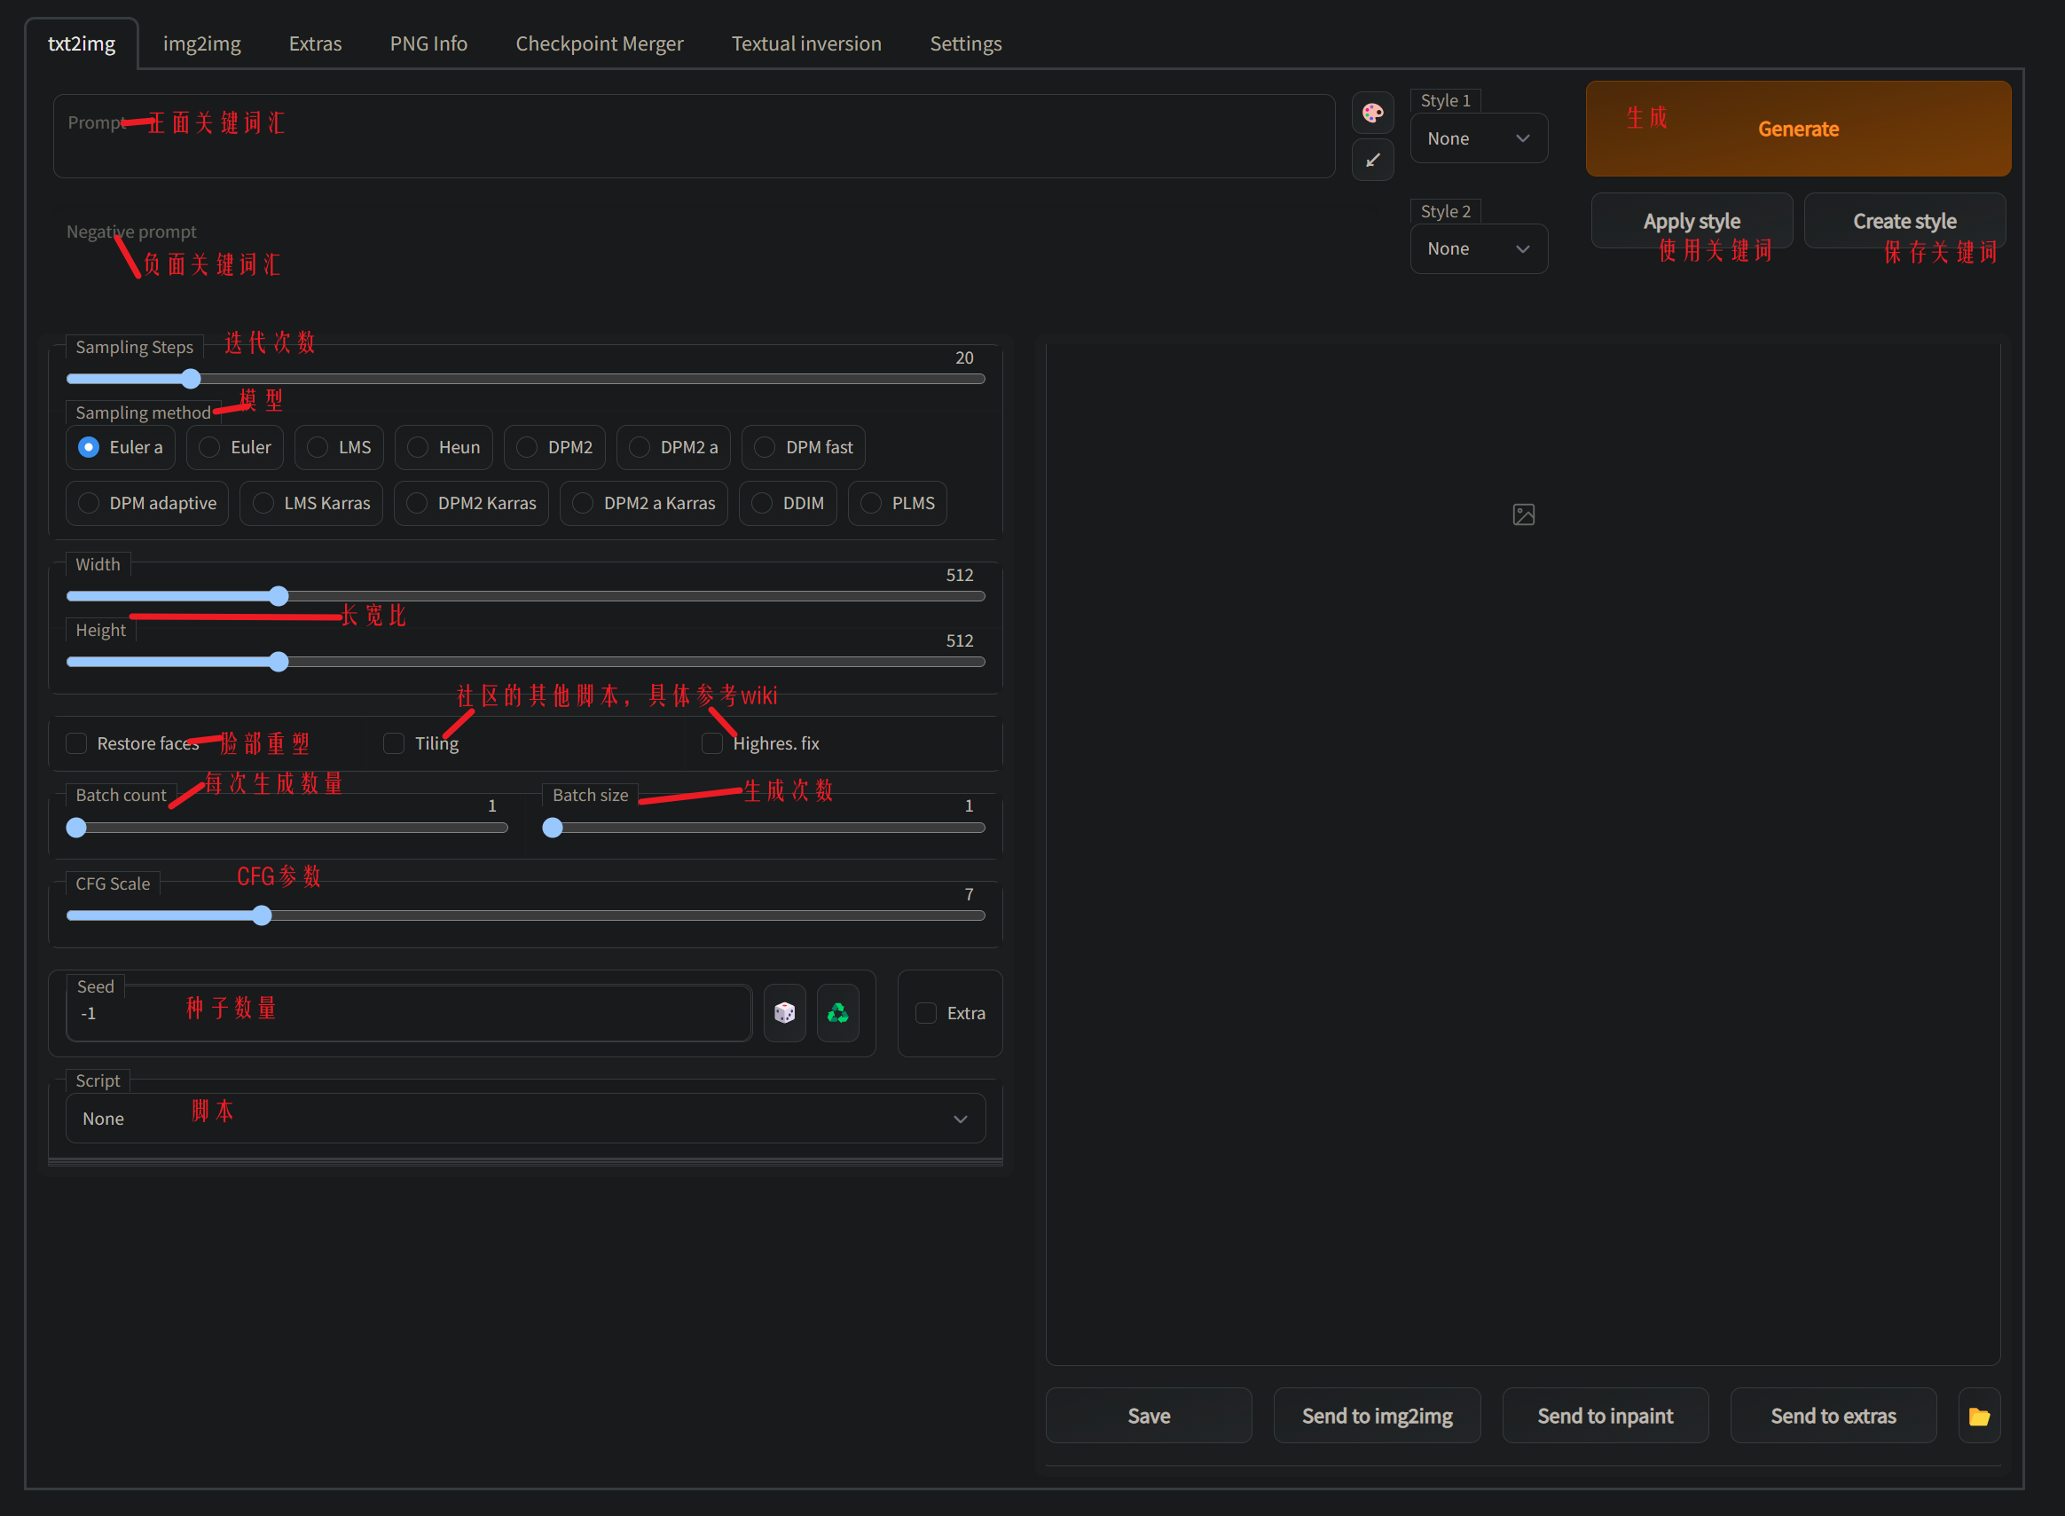This screenshot has width=2065, height=1516.
Task: Click the dice random seed icon
Action: coord(784,1012)
